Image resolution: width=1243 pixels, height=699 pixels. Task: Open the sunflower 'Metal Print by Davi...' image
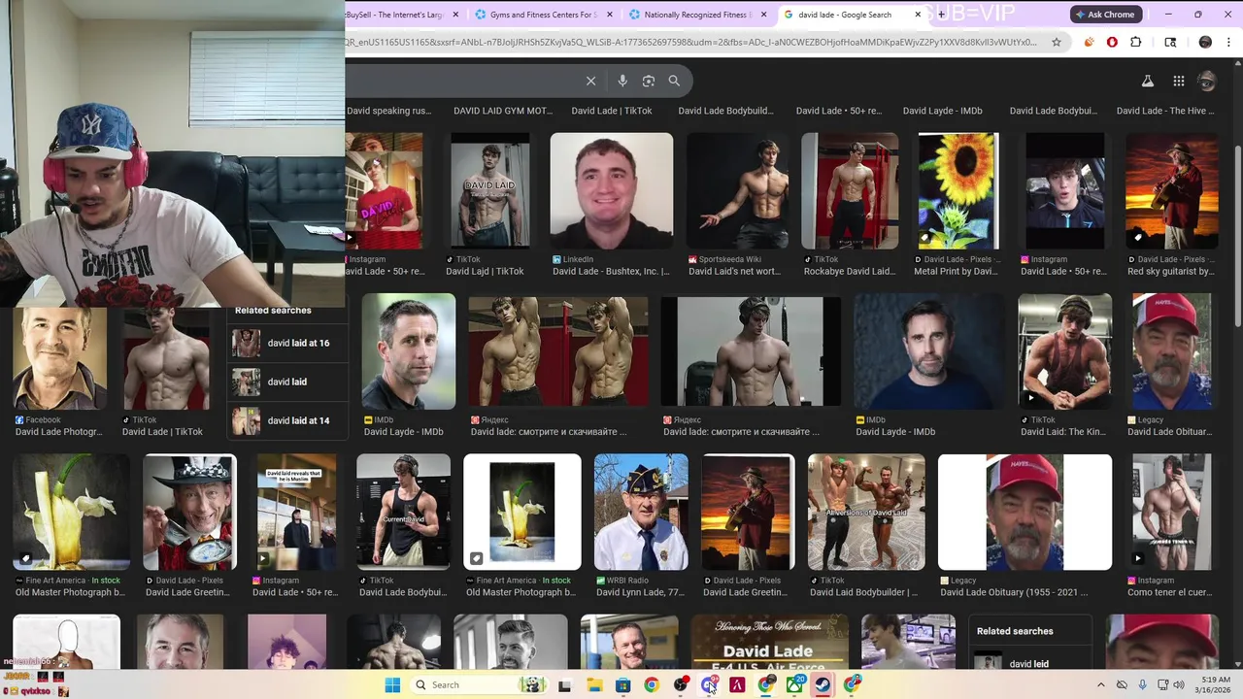(957, 190)
